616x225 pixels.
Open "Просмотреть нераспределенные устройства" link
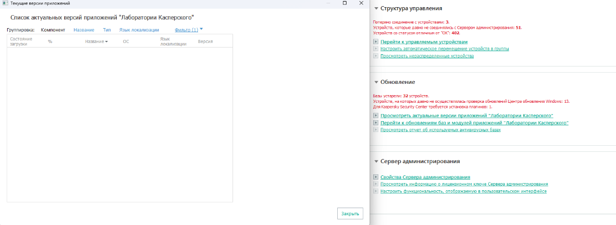[427, 56]
